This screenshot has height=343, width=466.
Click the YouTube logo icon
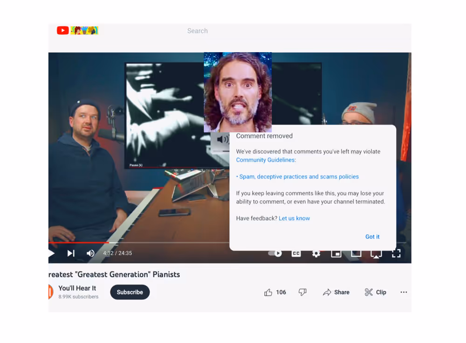tap(63, 31)
